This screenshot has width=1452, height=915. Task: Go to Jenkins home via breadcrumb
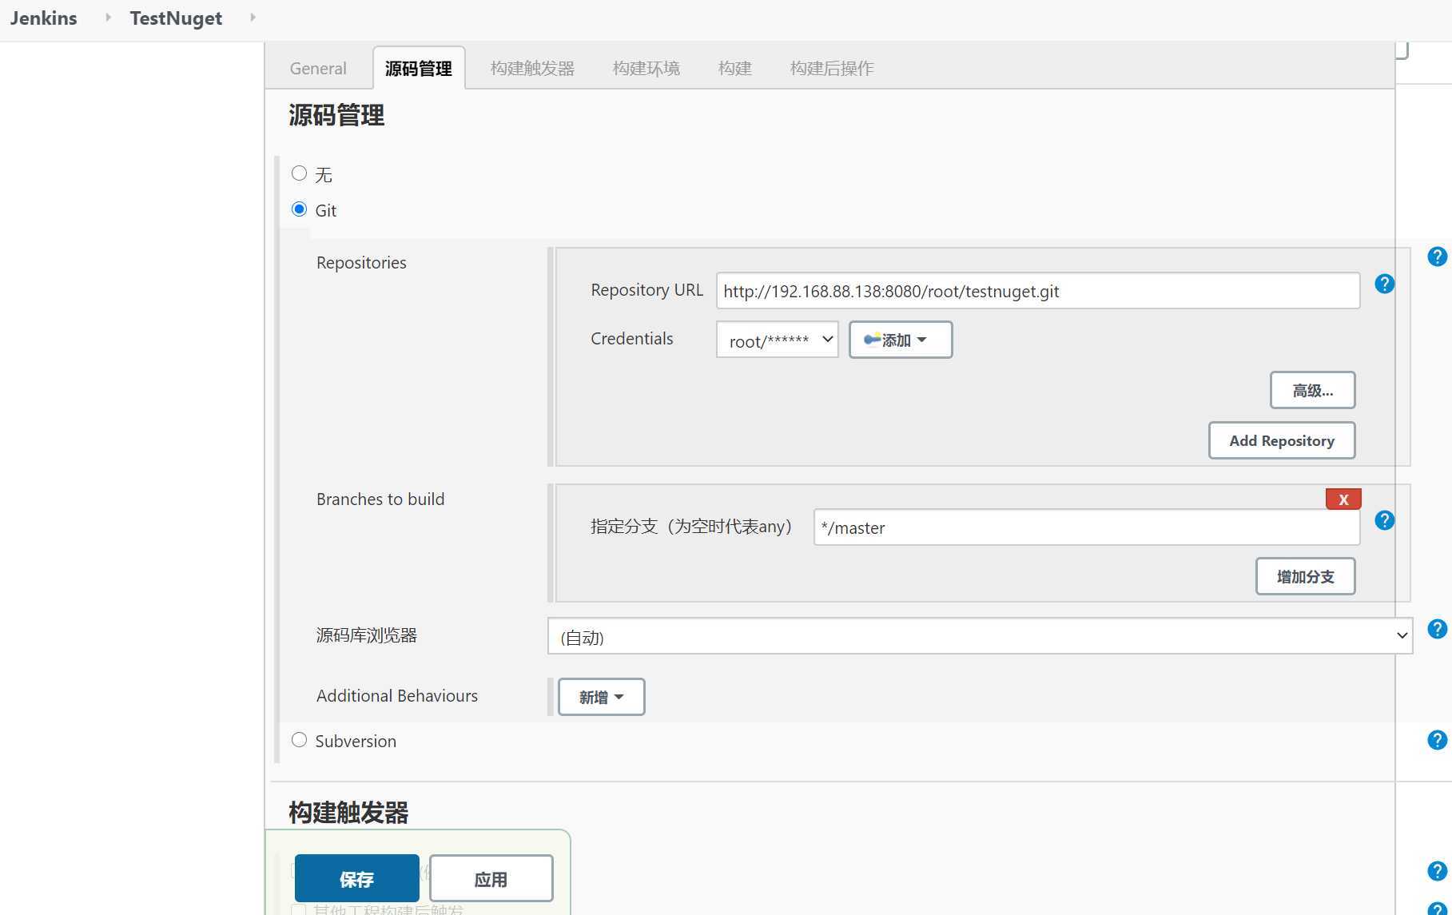pos(44,18)
